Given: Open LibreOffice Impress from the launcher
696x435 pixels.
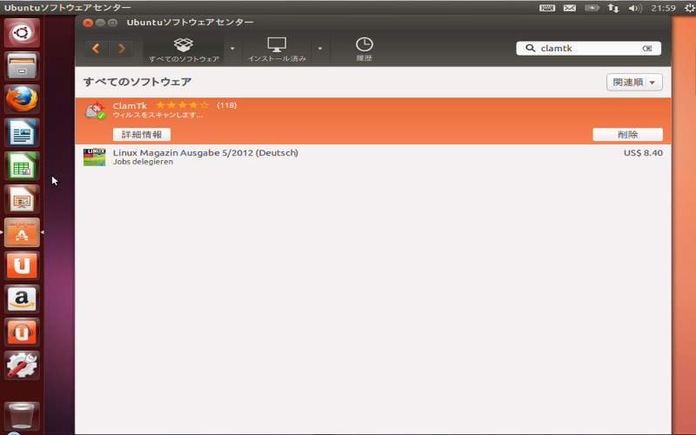Looking at the screenshot, I should (x=22, y=199).
